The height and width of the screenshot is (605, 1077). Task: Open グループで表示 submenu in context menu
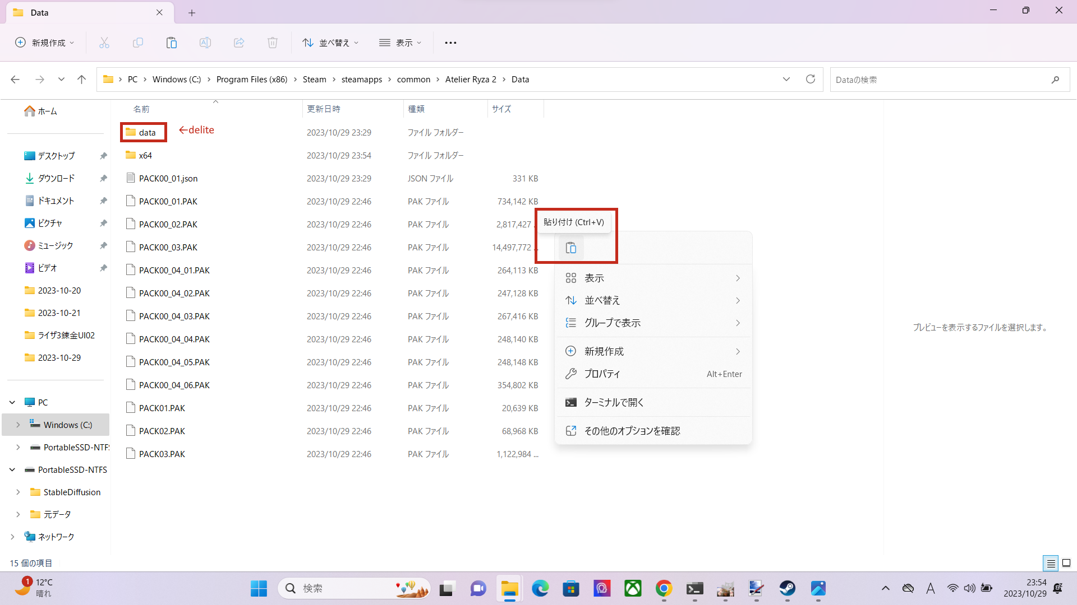[653, 323]
